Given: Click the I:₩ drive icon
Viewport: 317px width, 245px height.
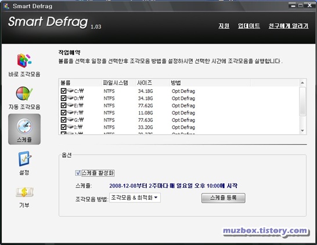Looking at the screenshot, I should pyautogui.click(x=70, y=127).
